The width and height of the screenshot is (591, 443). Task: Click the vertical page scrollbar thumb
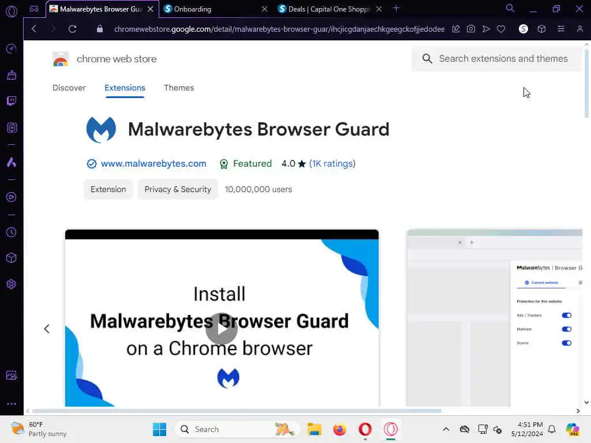(586, 82)
